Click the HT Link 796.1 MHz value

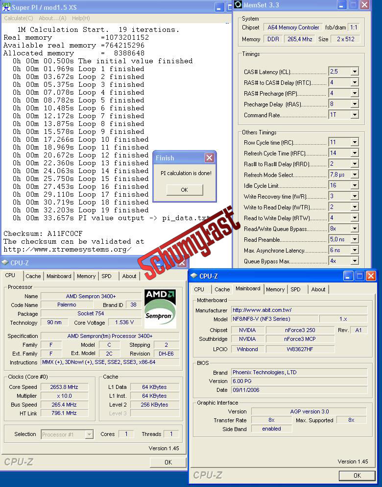point(64,413)
